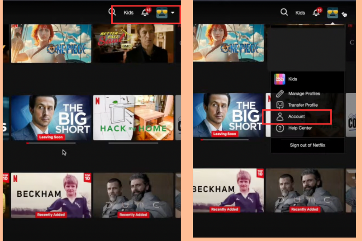Click Netflix N logo on left Beckham
The image size is (362, 241).
coord(15,179)
